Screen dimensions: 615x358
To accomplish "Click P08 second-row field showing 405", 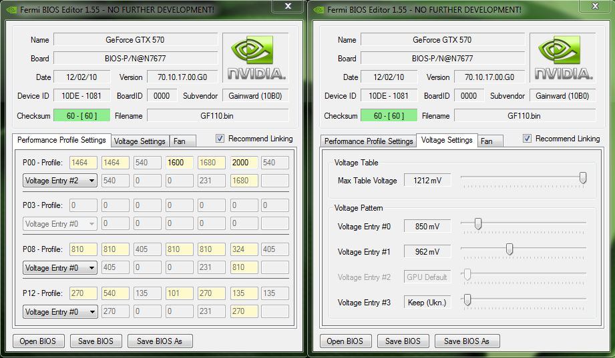I will [x=115, y=267].
